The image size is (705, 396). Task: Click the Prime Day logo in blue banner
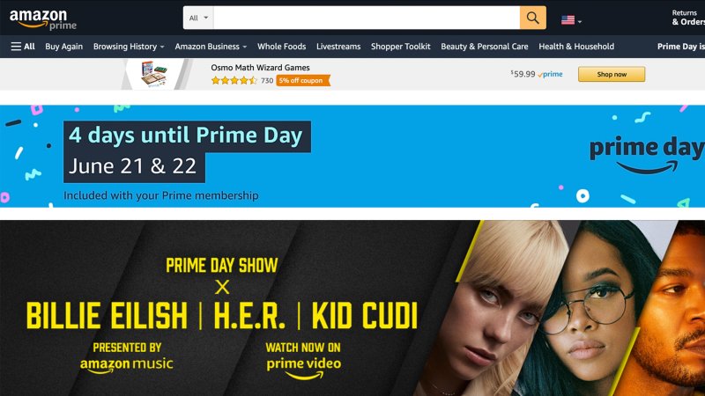(x=647, y=155)
